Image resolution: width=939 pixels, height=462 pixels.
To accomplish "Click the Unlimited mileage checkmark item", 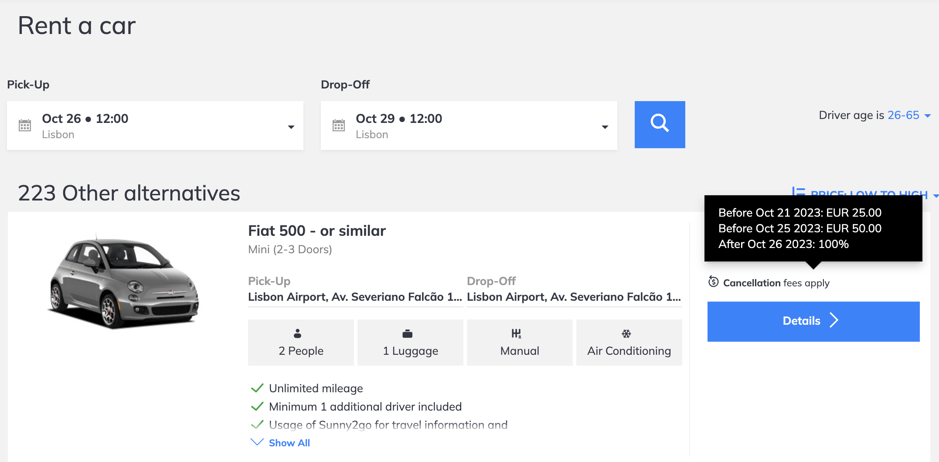I will (307, 388).
